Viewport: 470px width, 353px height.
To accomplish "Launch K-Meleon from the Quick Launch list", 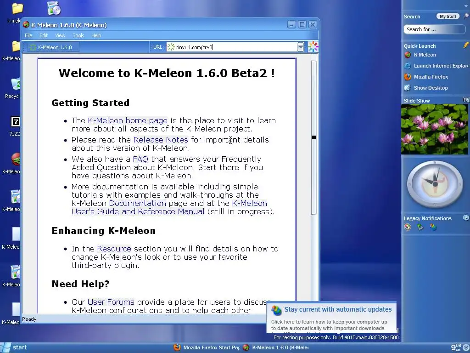I will pos(420,55).
